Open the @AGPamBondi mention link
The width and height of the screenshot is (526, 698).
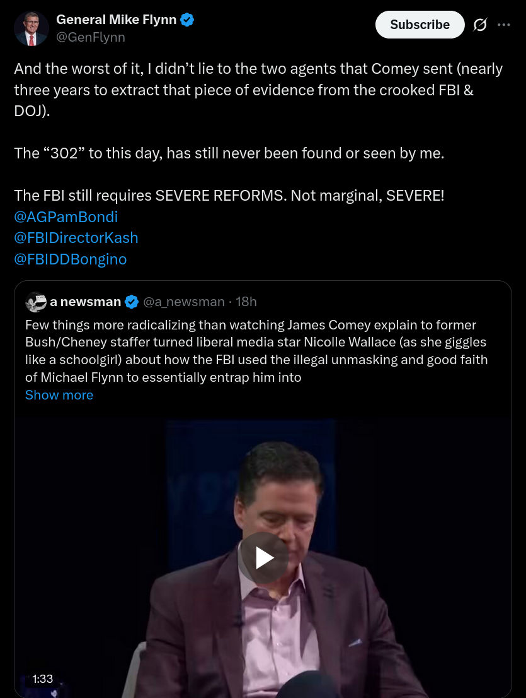pyautogui.click(x=66, y=216)
